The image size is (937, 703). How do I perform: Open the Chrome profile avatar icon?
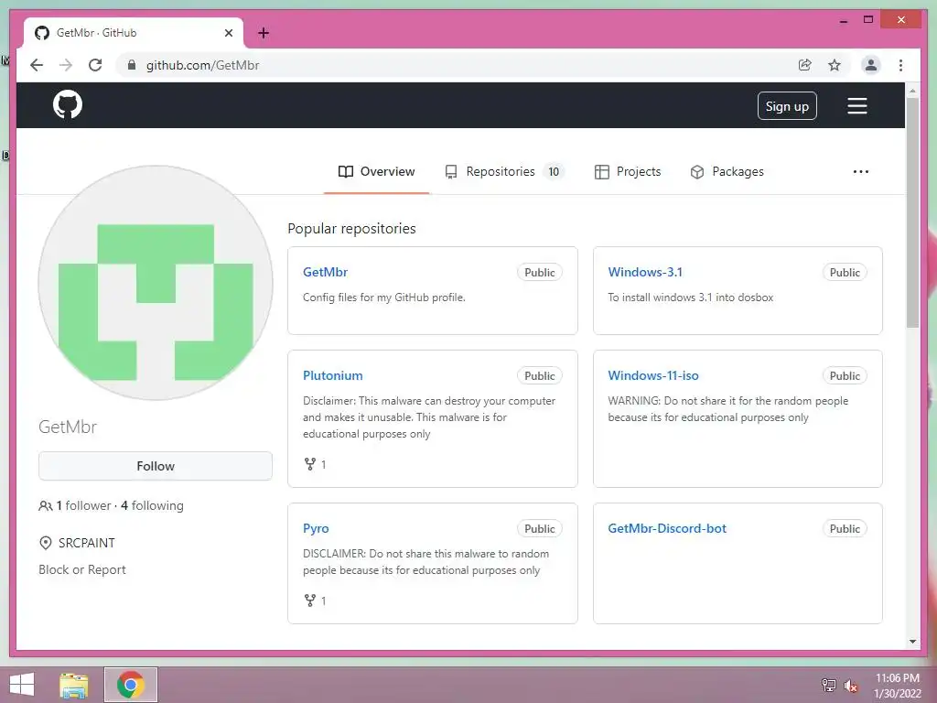point(871,65)
